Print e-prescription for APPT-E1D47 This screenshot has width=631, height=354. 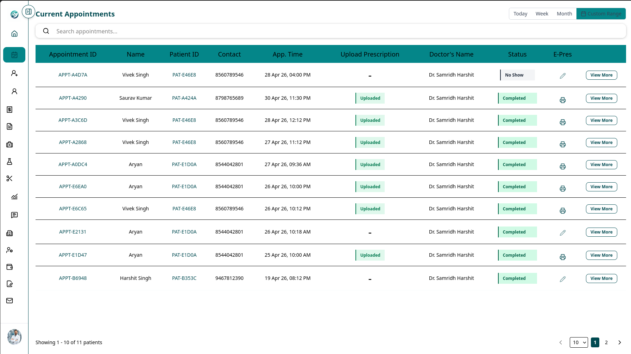pyautogui.click(x=563, y=257)
